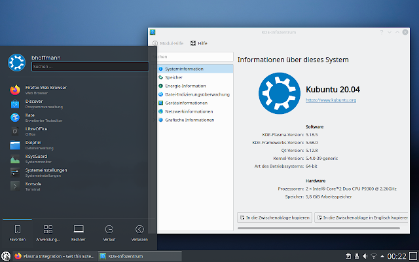Click the Kernel-Version value 5.4.0-39-generic

[321, 159]
